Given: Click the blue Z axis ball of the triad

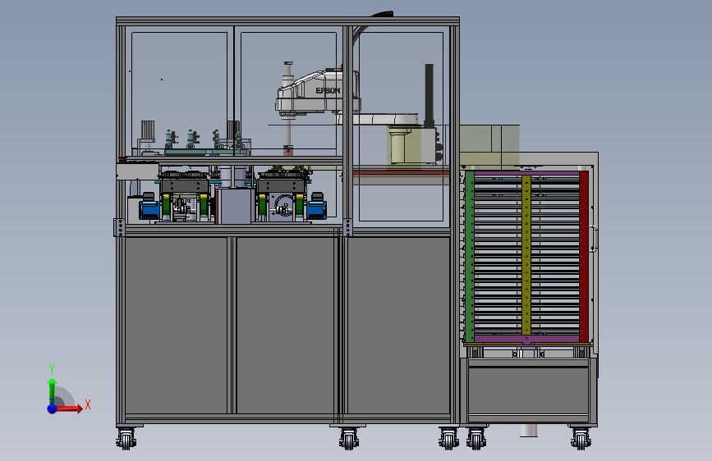Looking at the screenshot, I should point(53,409).
